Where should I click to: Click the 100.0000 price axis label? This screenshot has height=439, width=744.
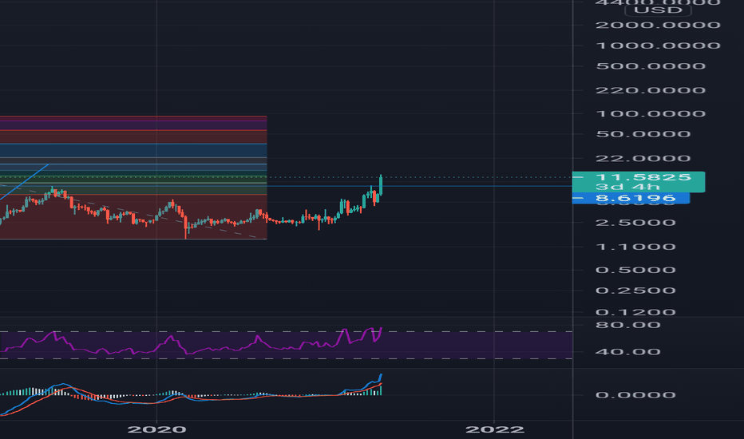coord(650,114)
